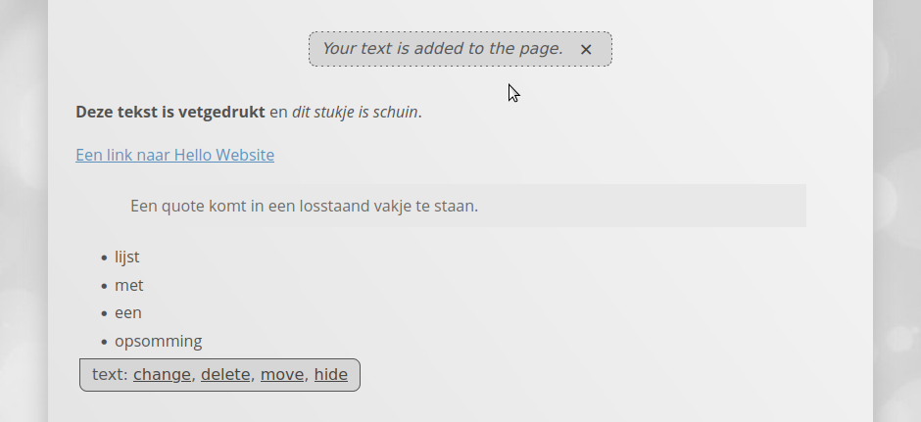The width and height of the screenshot is (921, 422).
Task: Choose 'delete' to remove the text block
Action: coord(225,374)
